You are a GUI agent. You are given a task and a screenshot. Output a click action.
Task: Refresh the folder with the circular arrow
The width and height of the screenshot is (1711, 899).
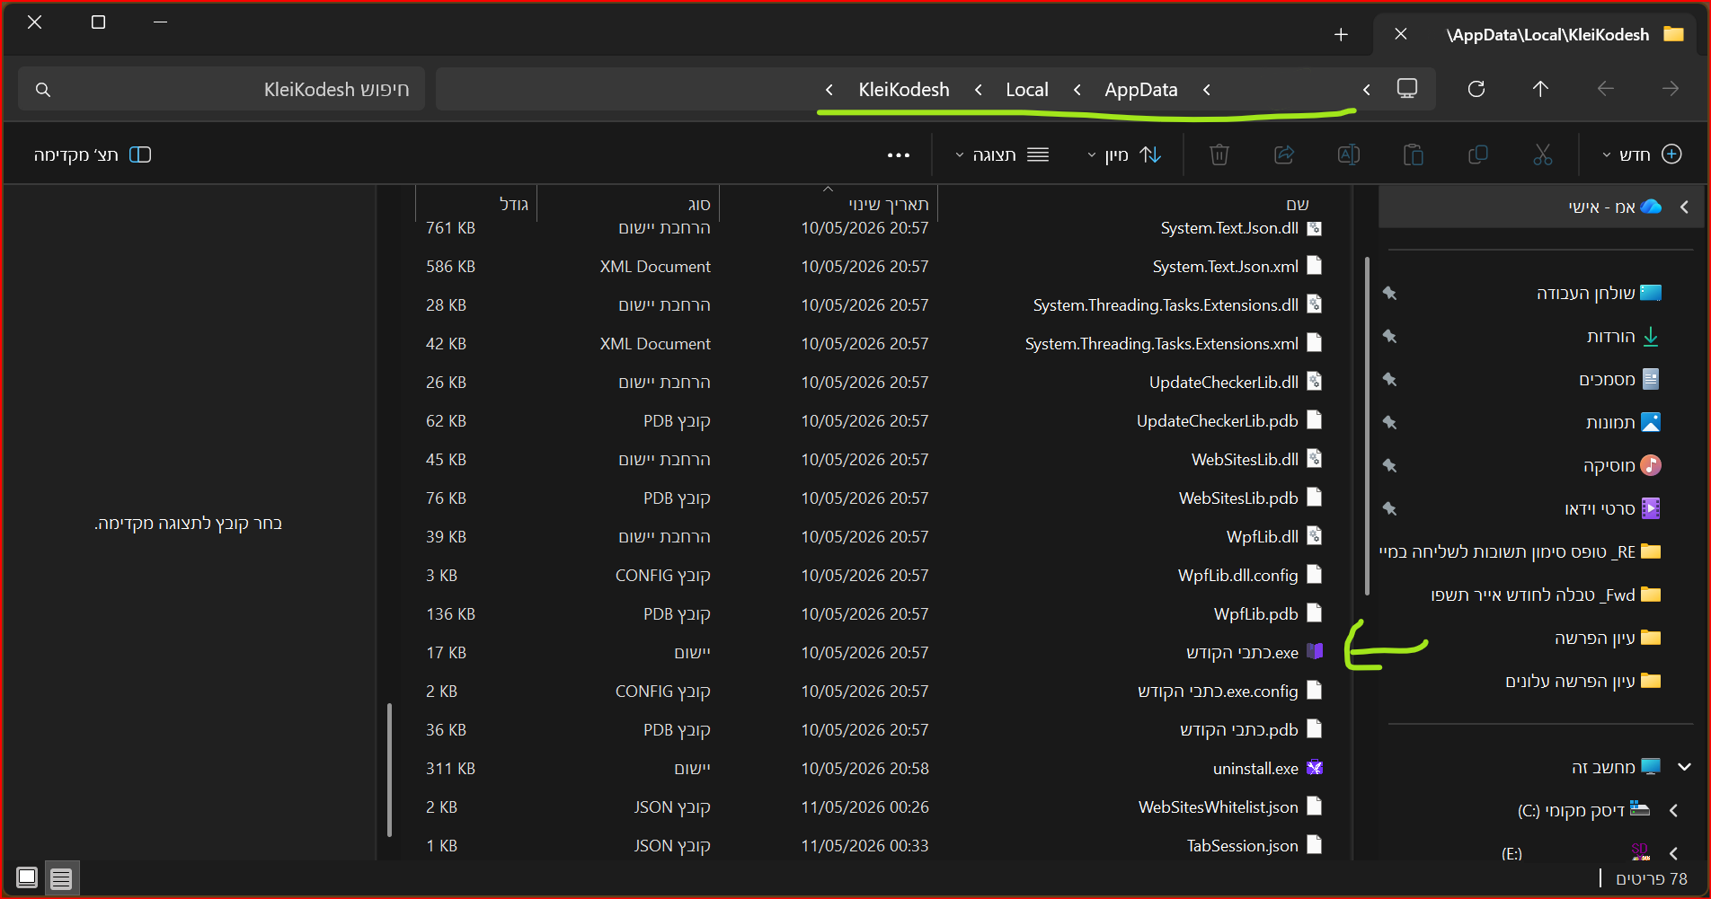click(x=1476, y=89)
